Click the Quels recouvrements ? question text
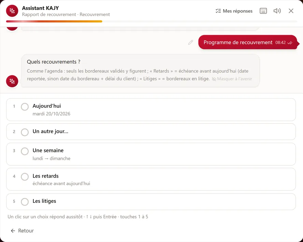Image resolution: width=303 pixels, height=242 pixels. pos(54,62)
